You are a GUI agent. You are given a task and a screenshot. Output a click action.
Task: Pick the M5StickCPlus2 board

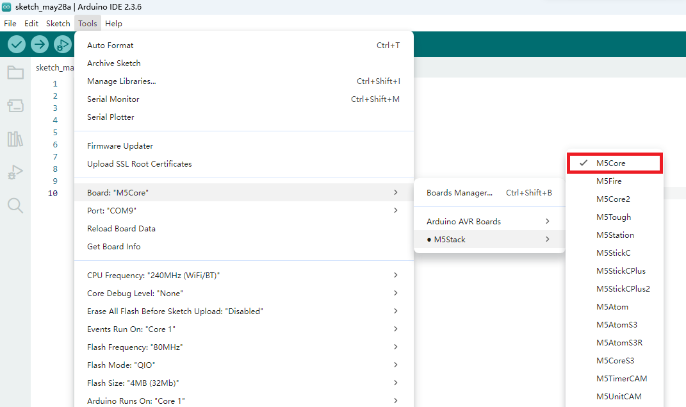coord(615,289)
